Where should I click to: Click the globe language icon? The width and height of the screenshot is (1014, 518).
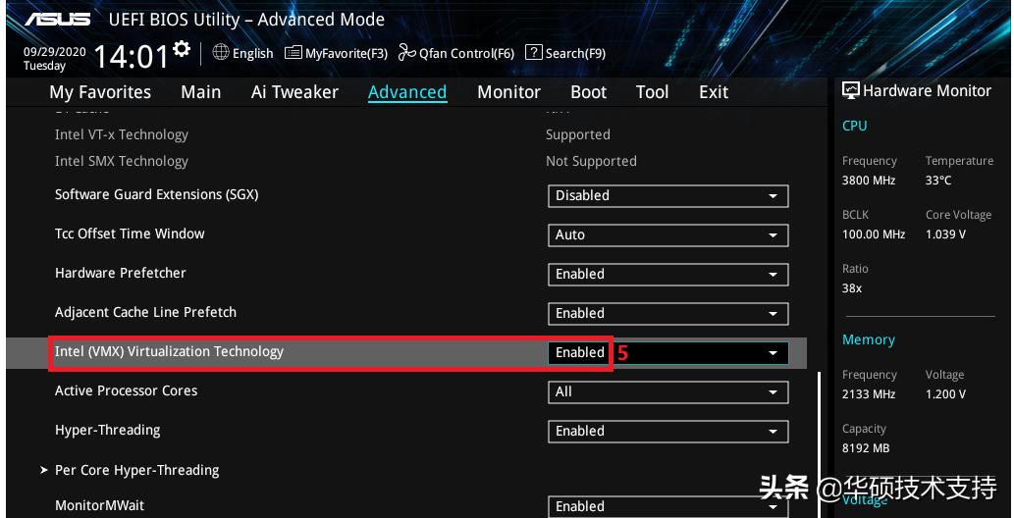(220, 53)
